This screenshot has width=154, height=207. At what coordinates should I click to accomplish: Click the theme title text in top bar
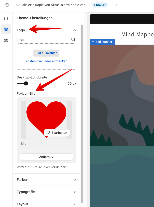(x=52, y=5)
